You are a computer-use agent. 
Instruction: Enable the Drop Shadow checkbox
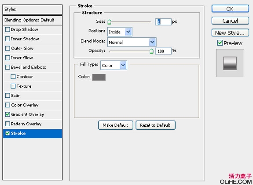7,29
